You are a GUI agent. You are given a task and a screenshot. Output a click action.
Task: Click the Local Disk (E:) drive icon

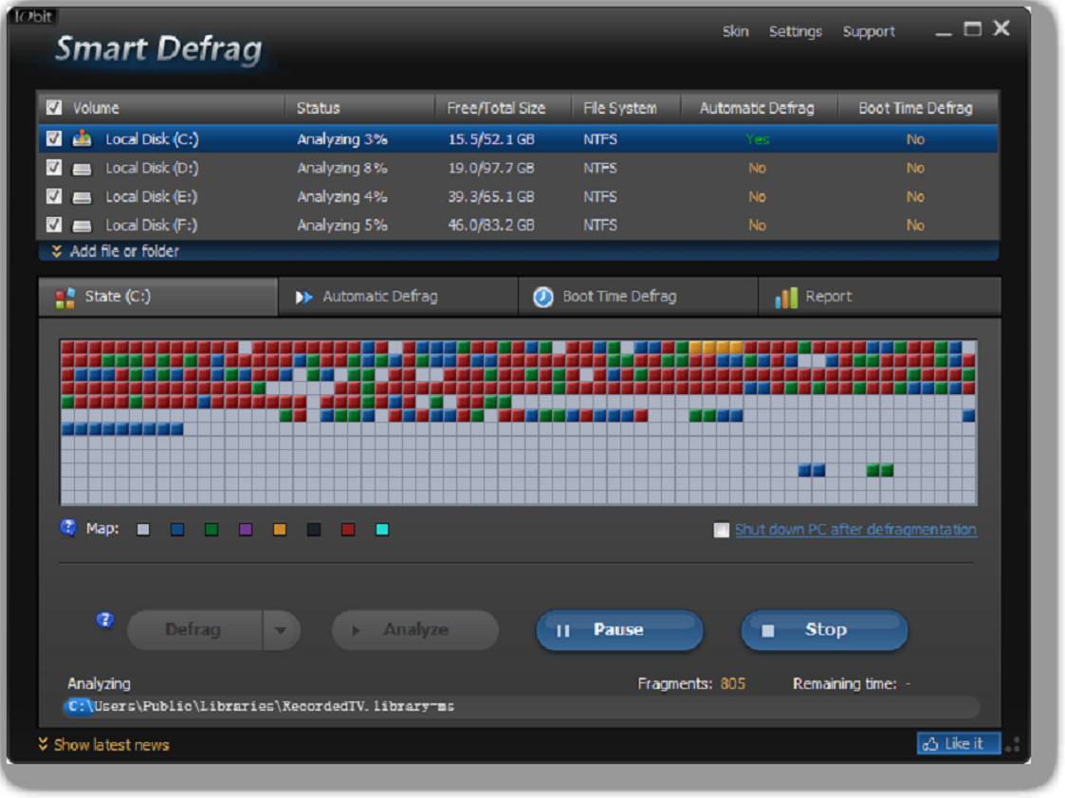pyautogui.click(x=82, y=197)
